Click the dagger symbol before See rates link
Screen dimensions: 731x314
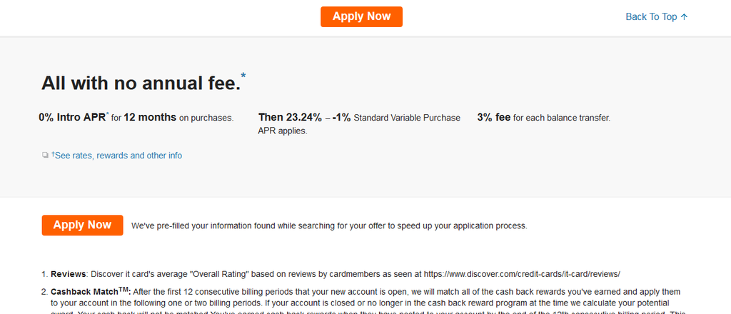53,153
